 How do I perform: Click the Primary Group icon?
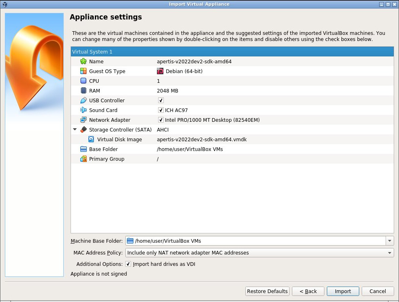pyautogui.click(x=83, y=159)
